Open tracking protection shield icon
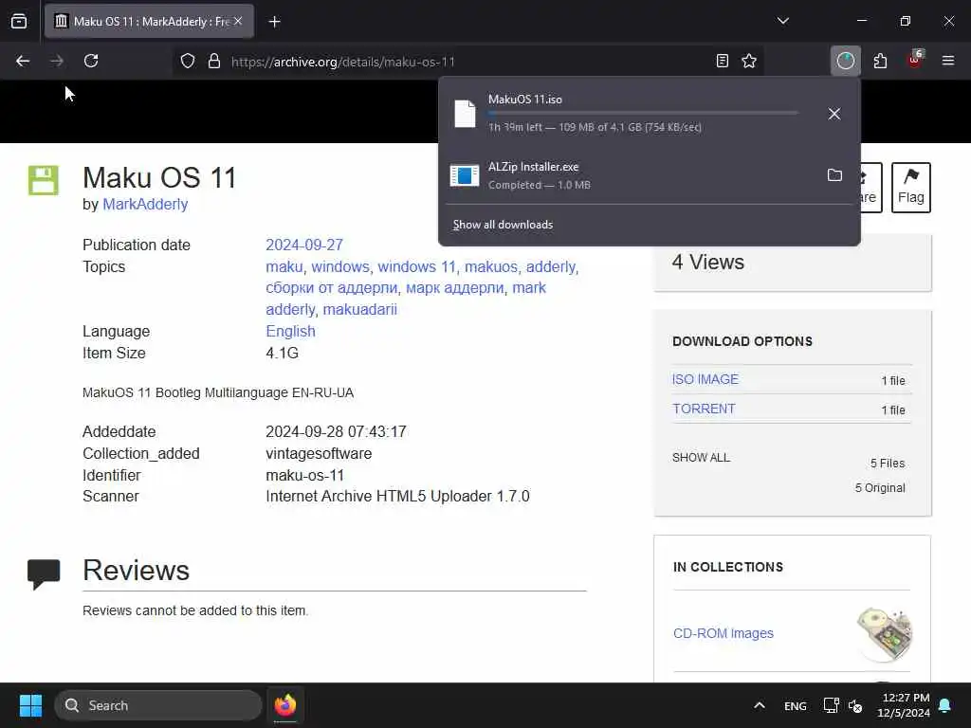 pyautogui.click(x=188, y=61)
